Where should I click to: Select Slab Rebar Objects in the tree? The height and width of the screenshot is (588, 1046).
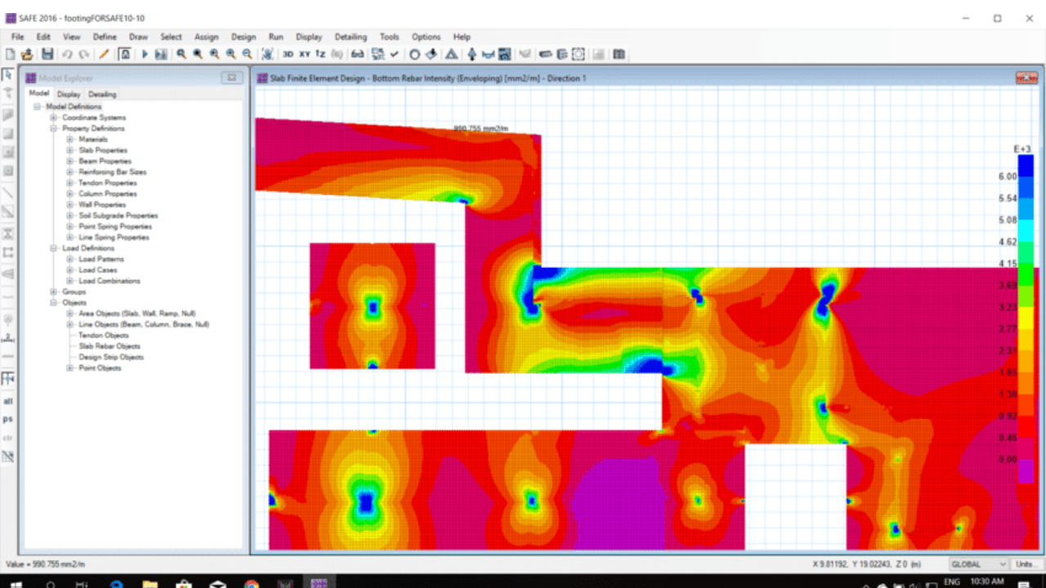[109, 346]
